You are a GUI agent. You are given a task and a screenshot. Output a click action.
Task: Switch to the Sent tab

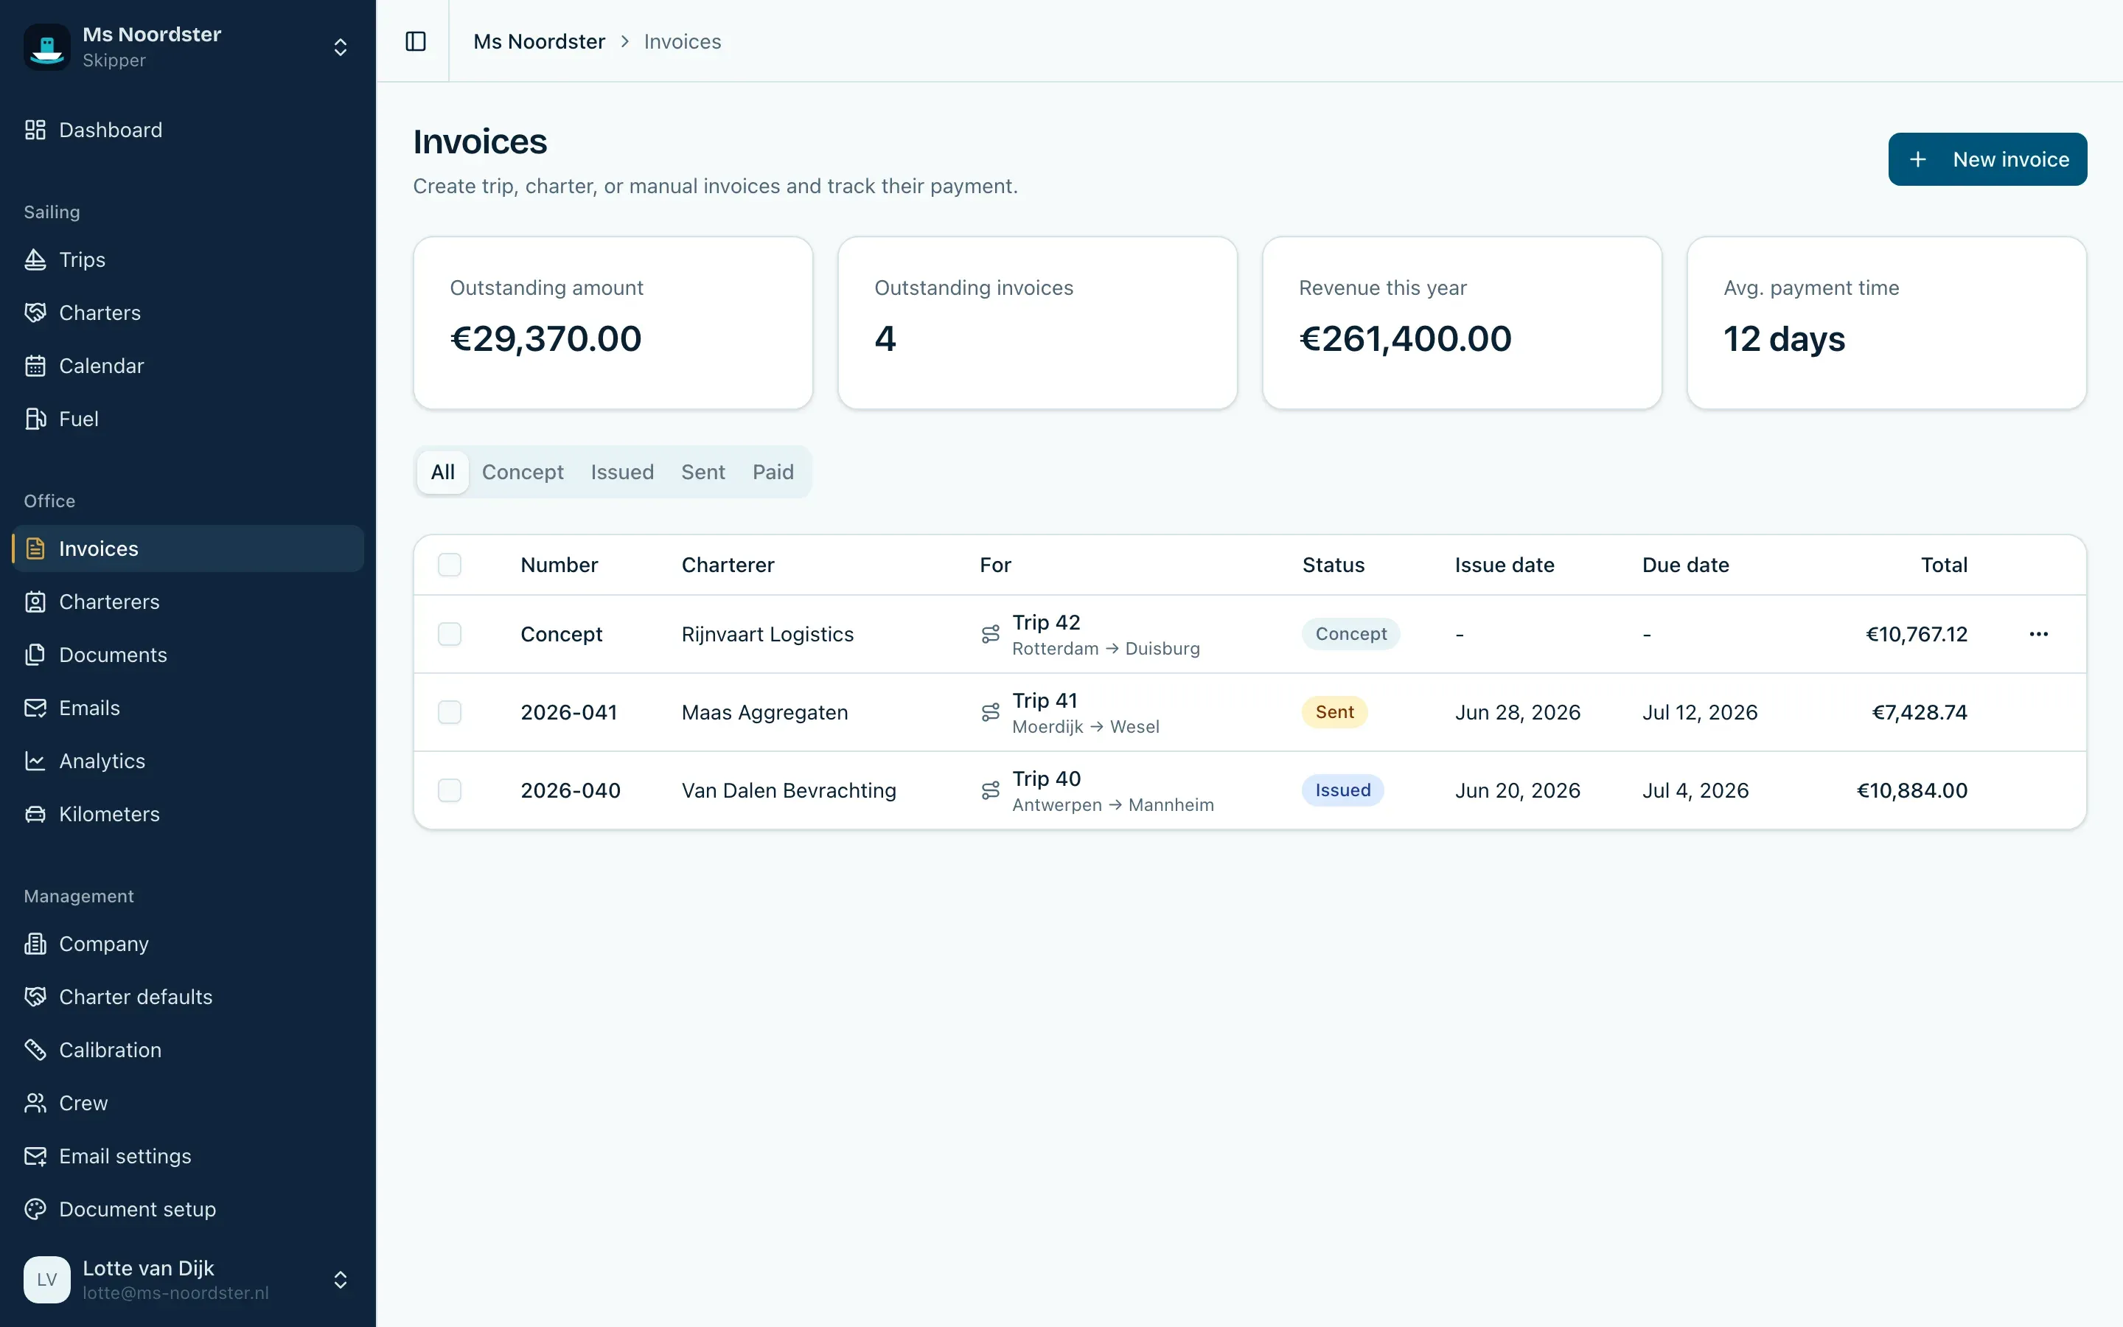[x=703, y=472]
